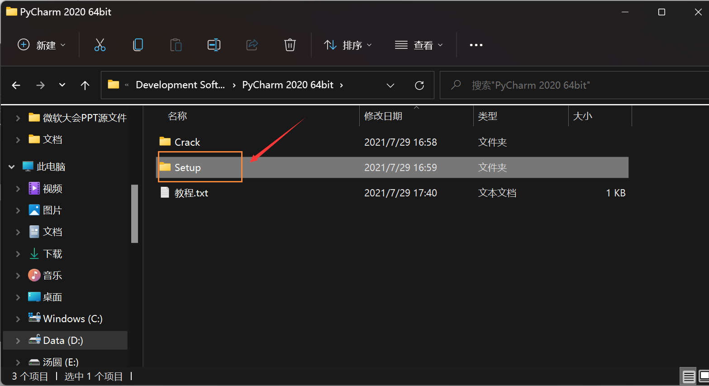Open the 新建 dropdown menu

click(42, 45)
